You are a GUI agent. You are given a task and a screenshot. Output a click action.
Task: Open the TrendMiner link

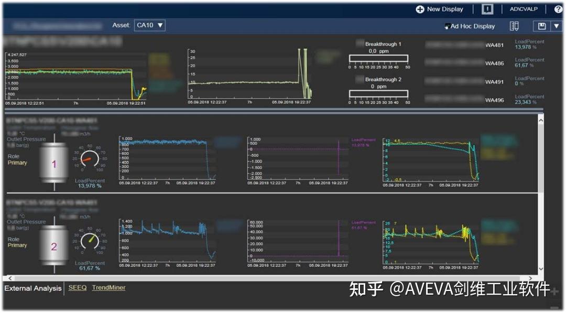[108, 288]
